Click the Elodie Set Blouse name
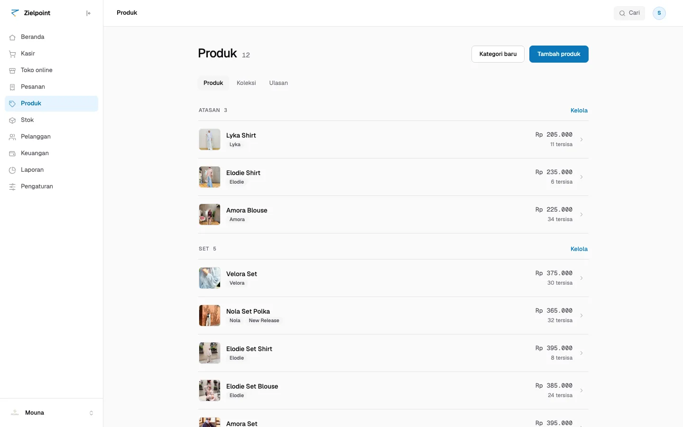Screen dimensions: 683x427 click(x=252, y=386)
